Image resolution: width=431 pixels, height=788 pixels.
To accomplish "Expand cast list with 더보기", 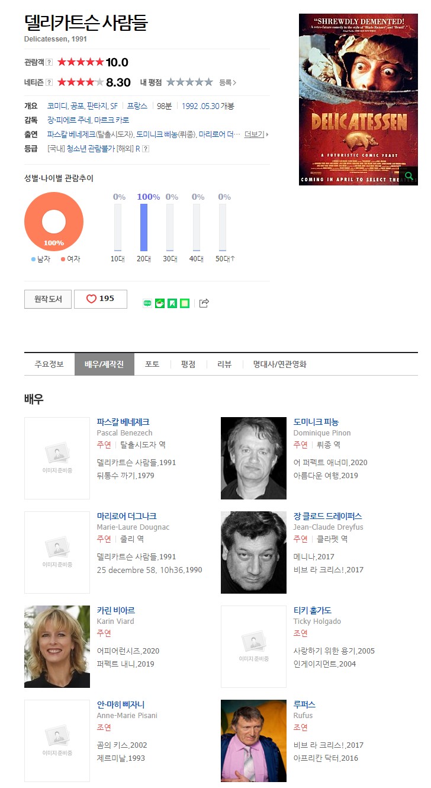I will (256, 134).
